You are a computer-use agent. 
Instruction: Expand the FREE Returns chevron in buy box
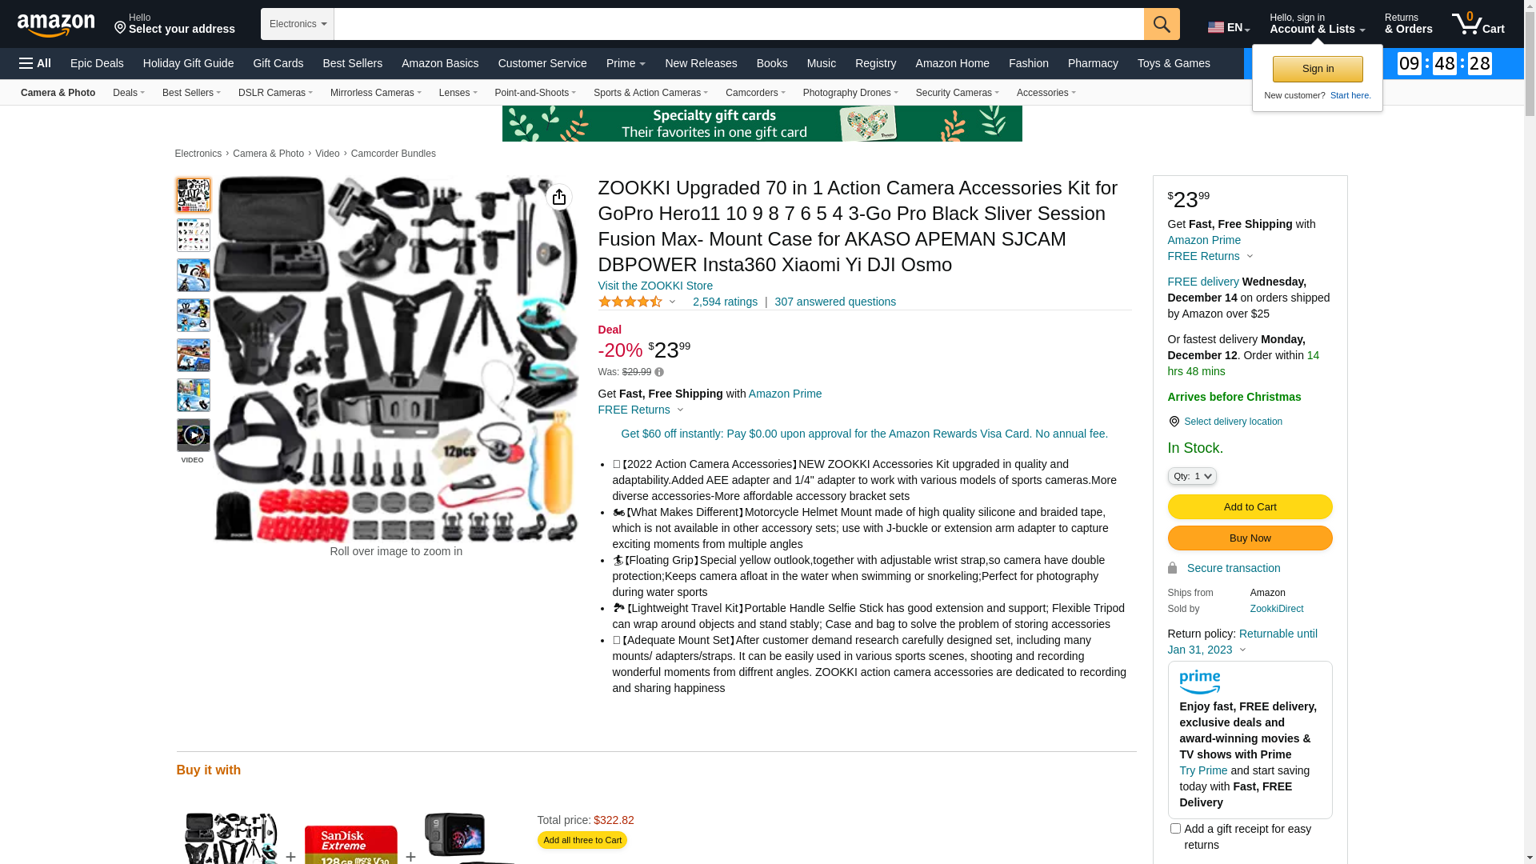coord(1250,257)
